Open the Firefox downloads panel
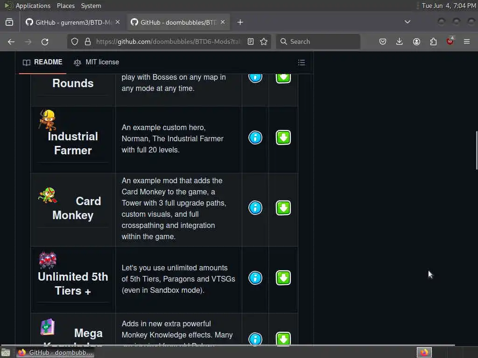The image size is (478, 358). click(400, 41)
